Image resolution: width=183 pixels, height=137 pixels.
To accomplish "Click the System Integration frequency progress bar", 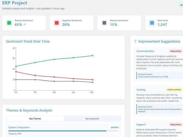I will pyautogui.click(x=63, y=131).
